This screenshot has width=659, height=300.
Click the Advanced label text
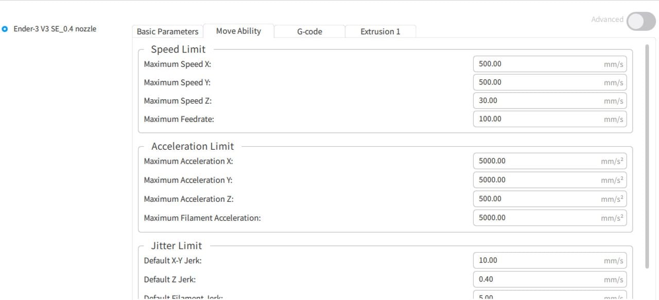click(x=607, y=20)
